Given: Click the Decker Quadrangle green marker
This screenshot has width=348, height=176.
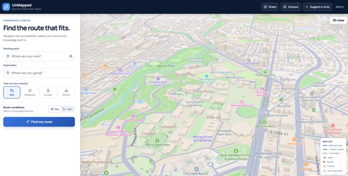Looking at the screenshot, I should click(x=157, y=140).
